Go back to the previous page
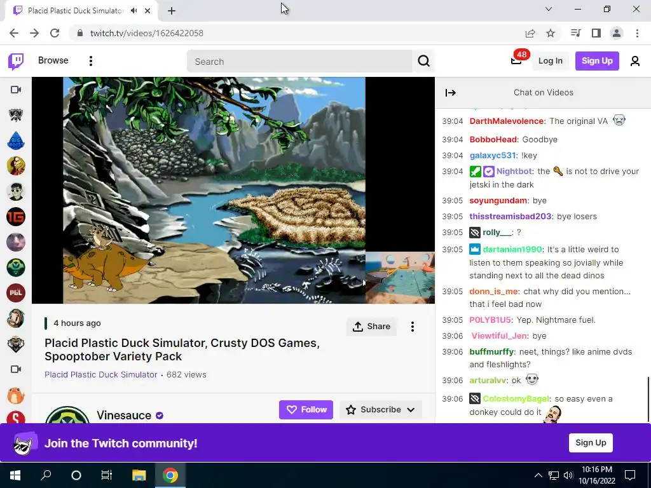This screenshot has height=488, width=651. (14, 33)
